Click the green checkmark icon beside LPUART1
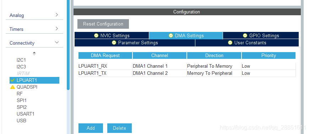 coord(12,80)
